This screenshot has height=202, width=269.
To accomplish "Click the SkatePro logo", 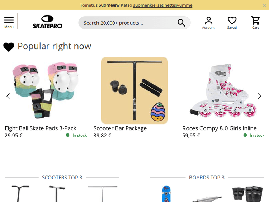I will click(x=47, y=22).
